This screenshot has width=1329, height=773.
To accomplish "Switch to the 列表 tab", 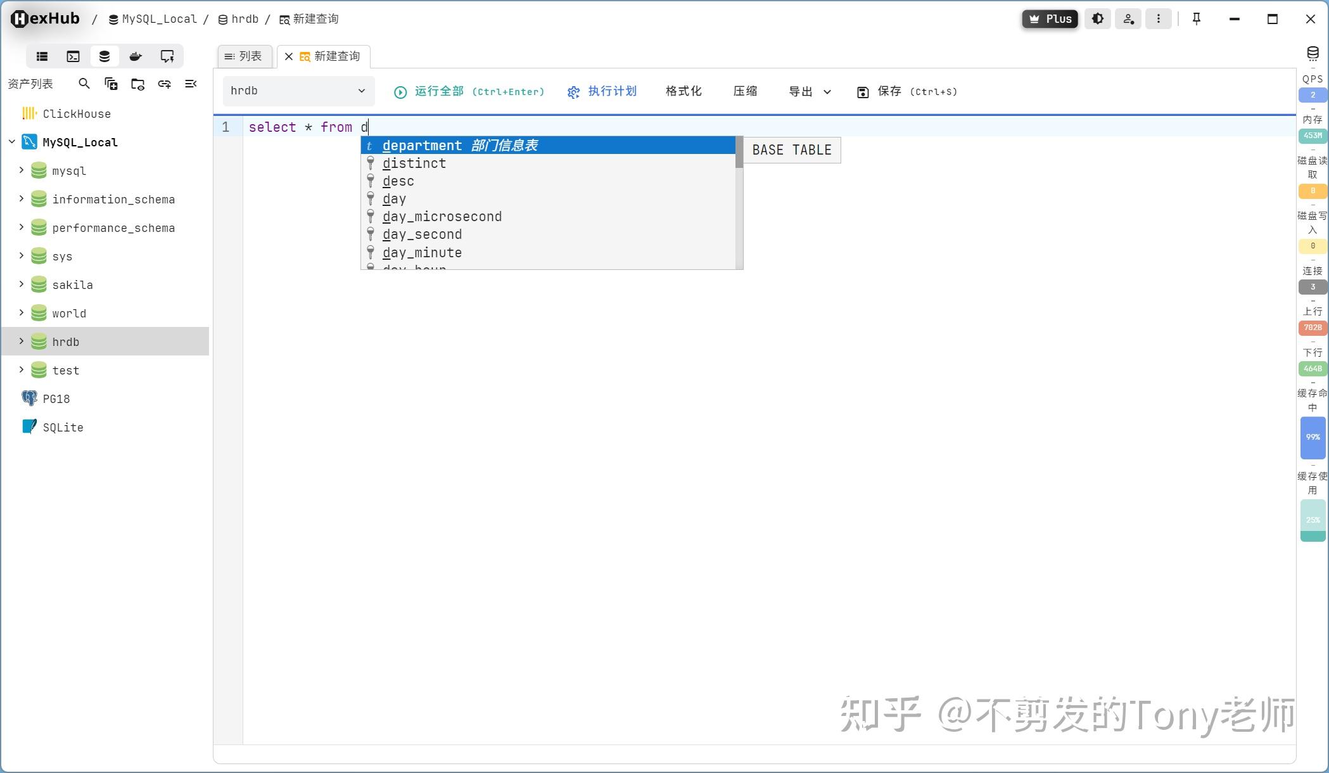I will click(x=244, y=56).
